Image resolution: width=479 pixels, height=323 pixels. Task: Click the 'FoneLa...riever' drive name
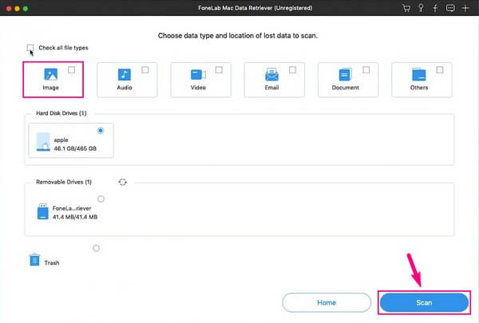pos(72,208)
